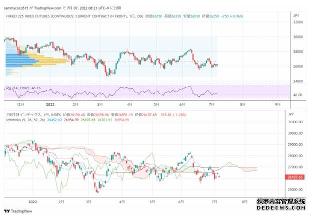Viewport: 311px width, 215px height.
Task: Click the futures change +250 (+0.96%)
Action: [x=232, y=16]
